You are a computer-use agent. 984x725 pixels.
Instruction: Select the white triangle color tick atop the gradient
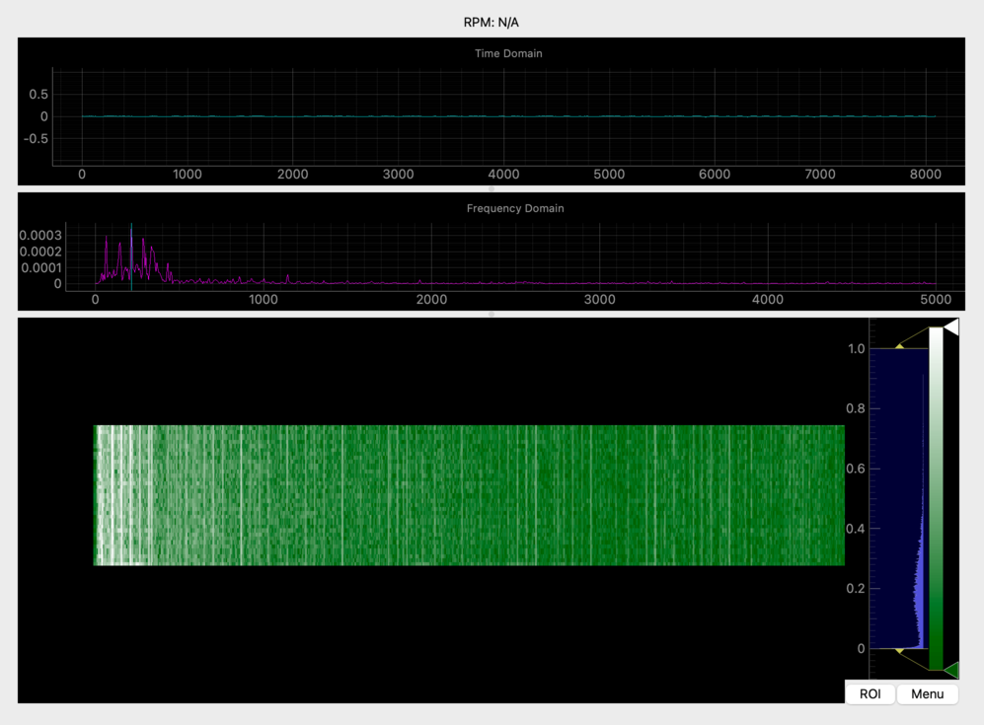click(x=950, y=326)
